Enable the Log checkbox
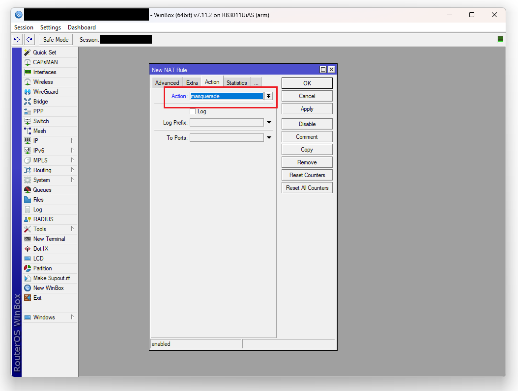Image resolution: width=518 pixels, height=391 pixels. [x=193, y=111]
